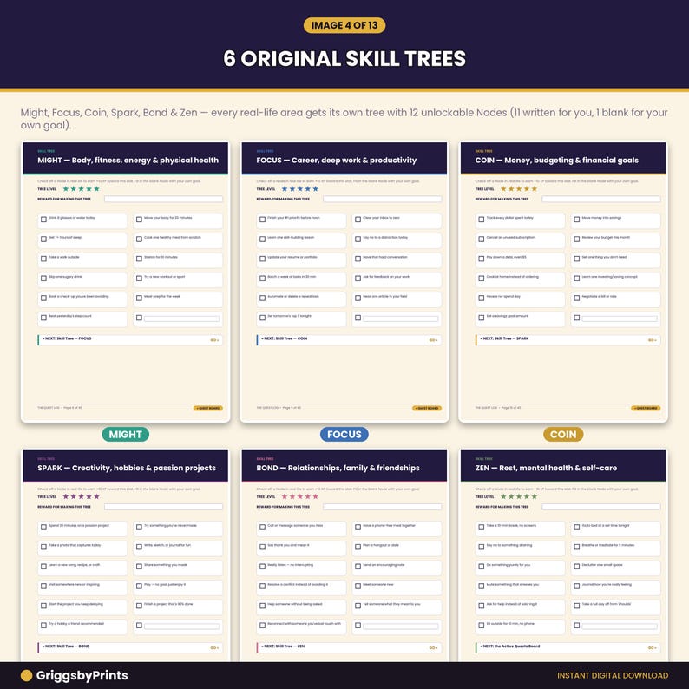Open 'NEXT: Skill Tree — COIN' link

point(349,339)
